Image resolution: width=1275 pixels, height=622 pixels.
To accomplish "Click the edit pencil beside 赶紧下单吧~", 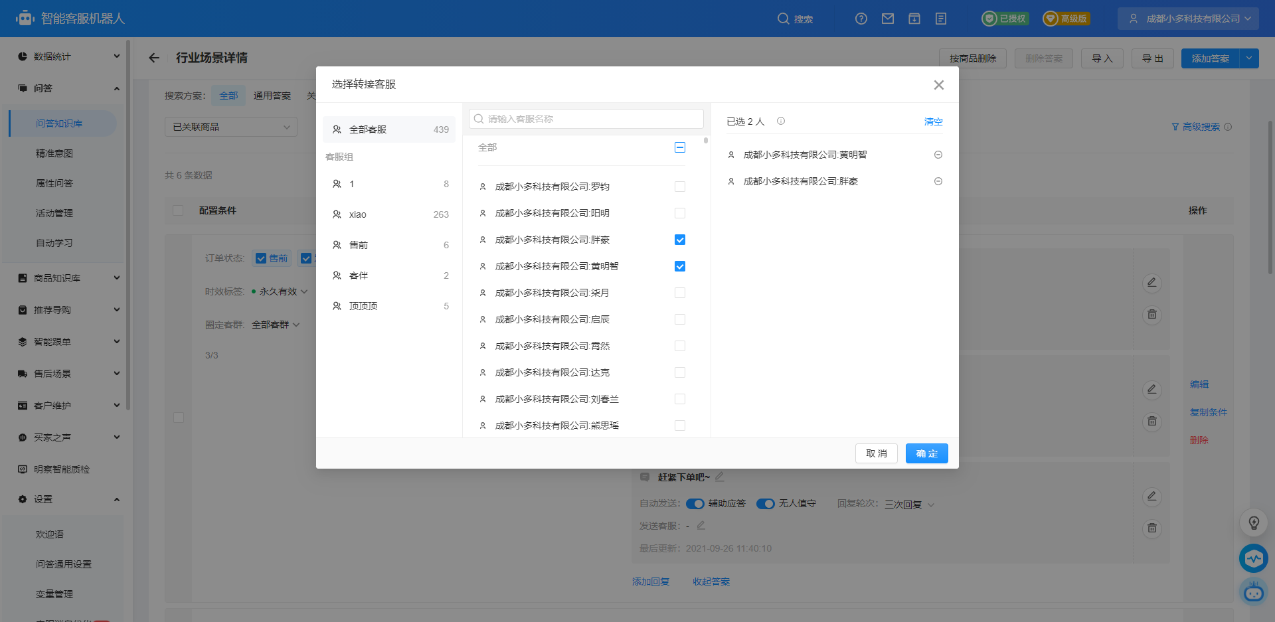I will pos(720,477).
